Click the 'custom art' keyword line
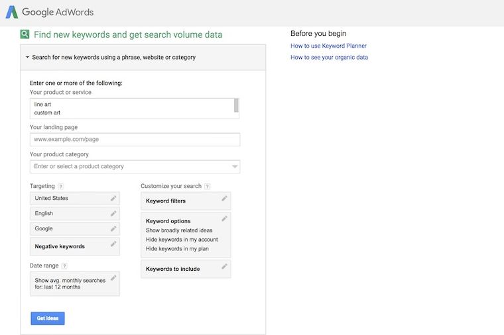 tap(47, 113)
